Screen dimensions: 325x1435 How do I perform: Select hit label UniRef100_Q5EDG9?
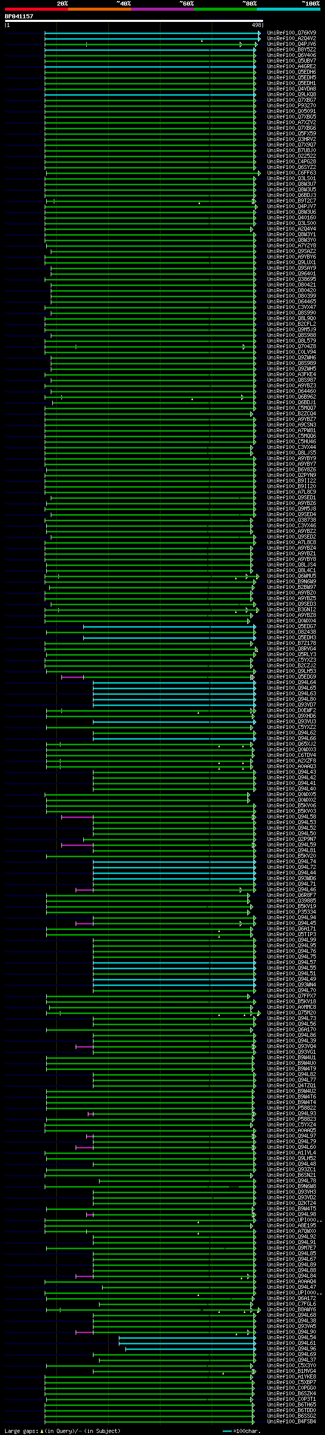click(x=291, y=677)
